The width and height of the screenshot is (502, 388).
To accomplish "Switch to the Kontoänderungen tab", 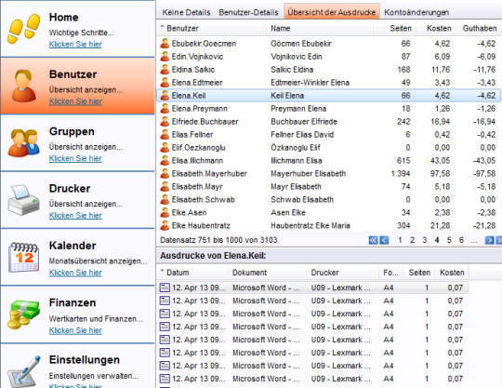I will point(416,12).
